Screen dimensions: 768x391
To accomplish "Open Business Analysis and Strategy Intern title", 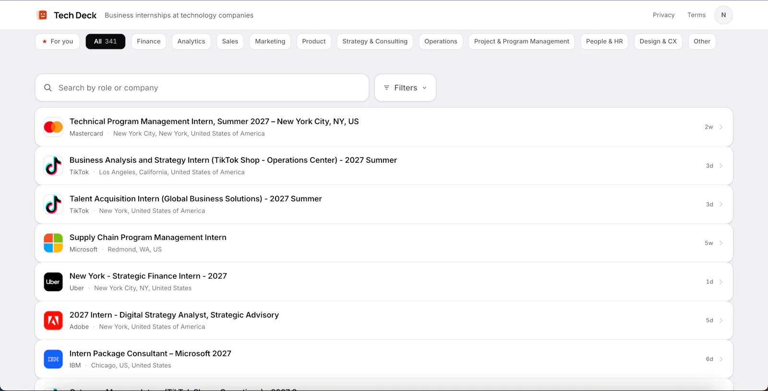I will click(x=233, y=160).
